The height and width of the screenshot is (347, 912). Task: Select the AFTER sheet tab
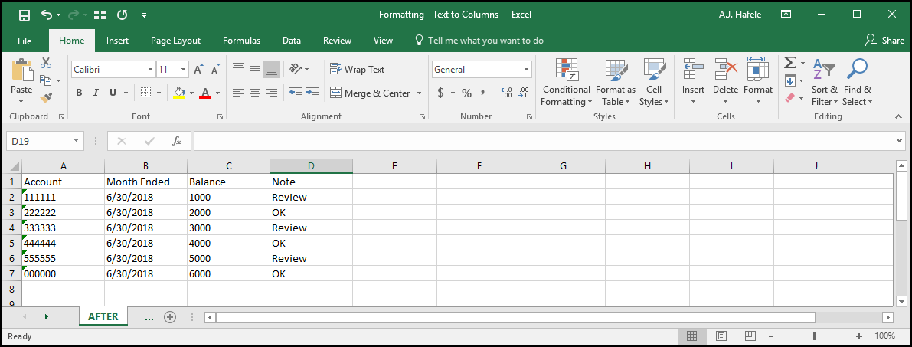[103, 316]
